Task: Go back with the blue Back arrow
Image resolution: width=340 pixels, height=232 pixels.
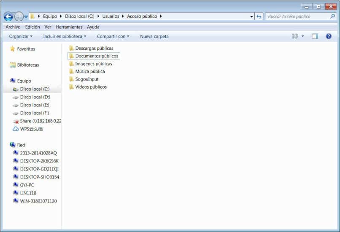Action: click(x=8, y=16)
